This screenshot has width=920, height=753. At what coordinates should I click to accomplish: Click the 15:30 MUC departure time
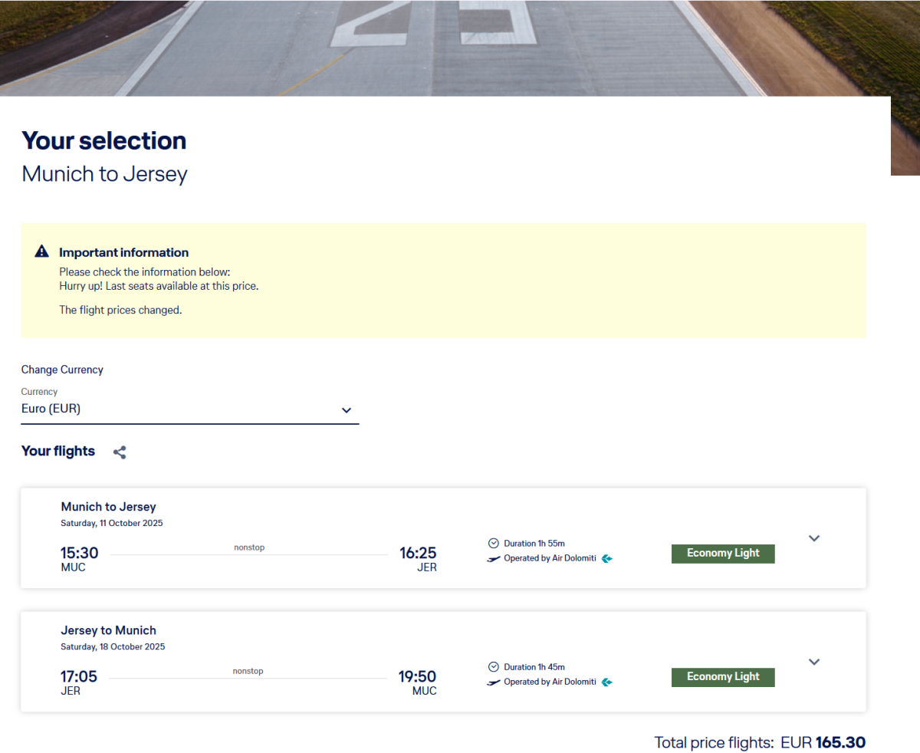click(x=79, y=554)
